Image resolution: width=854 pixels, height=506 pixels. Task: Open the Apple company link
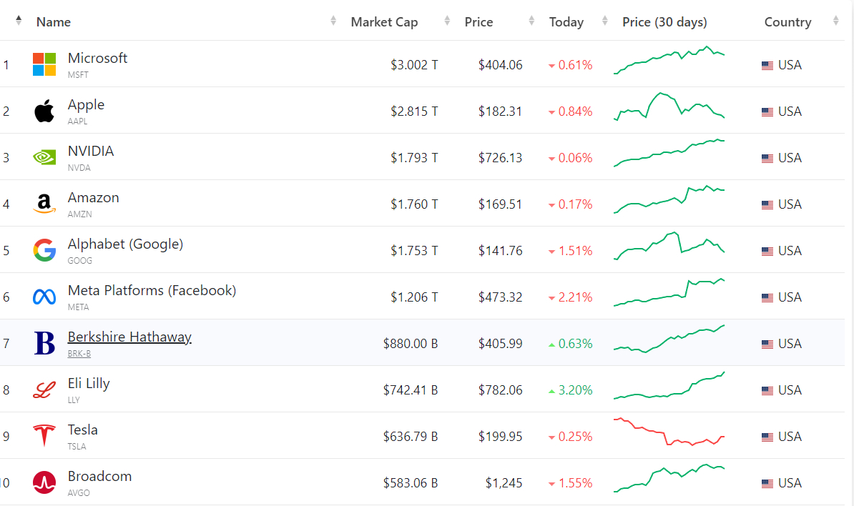(86, 104)
